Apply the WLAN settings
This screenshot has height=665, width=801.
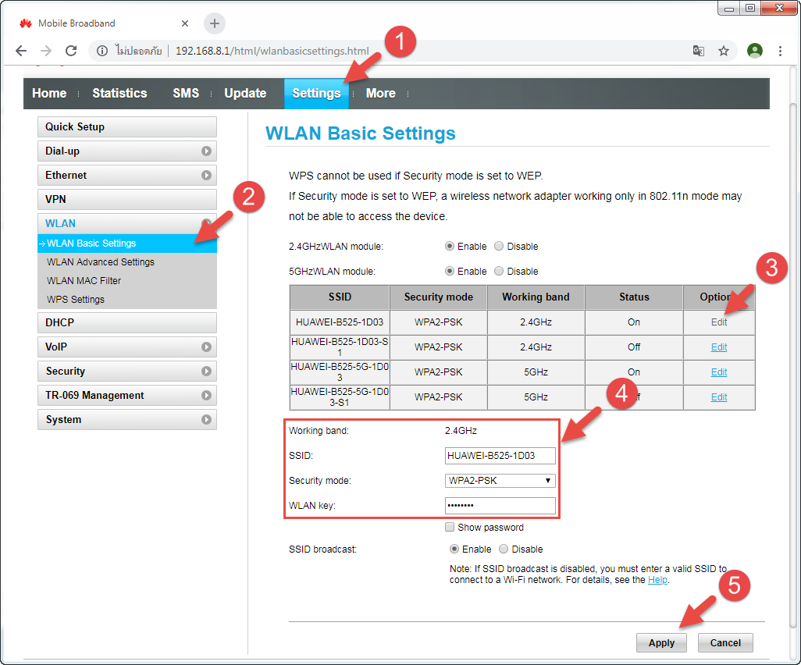pos(661,643)
